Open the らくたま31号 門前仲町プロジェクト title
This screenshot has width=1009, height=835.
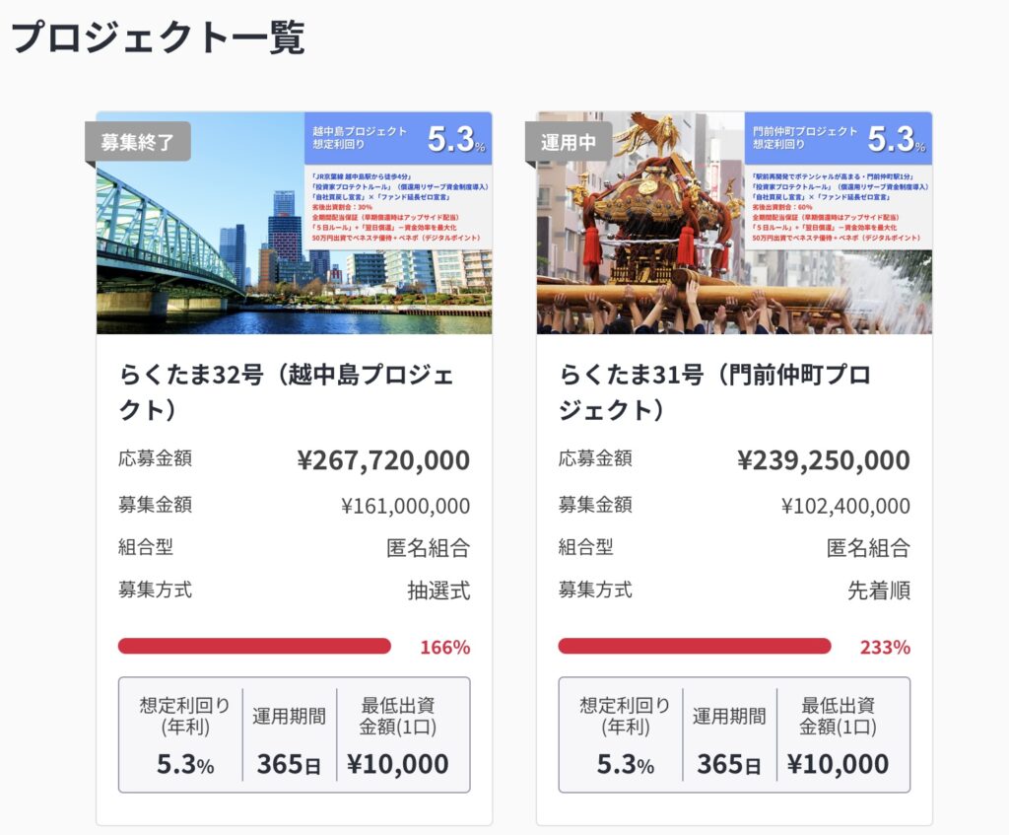pos(714,391)
